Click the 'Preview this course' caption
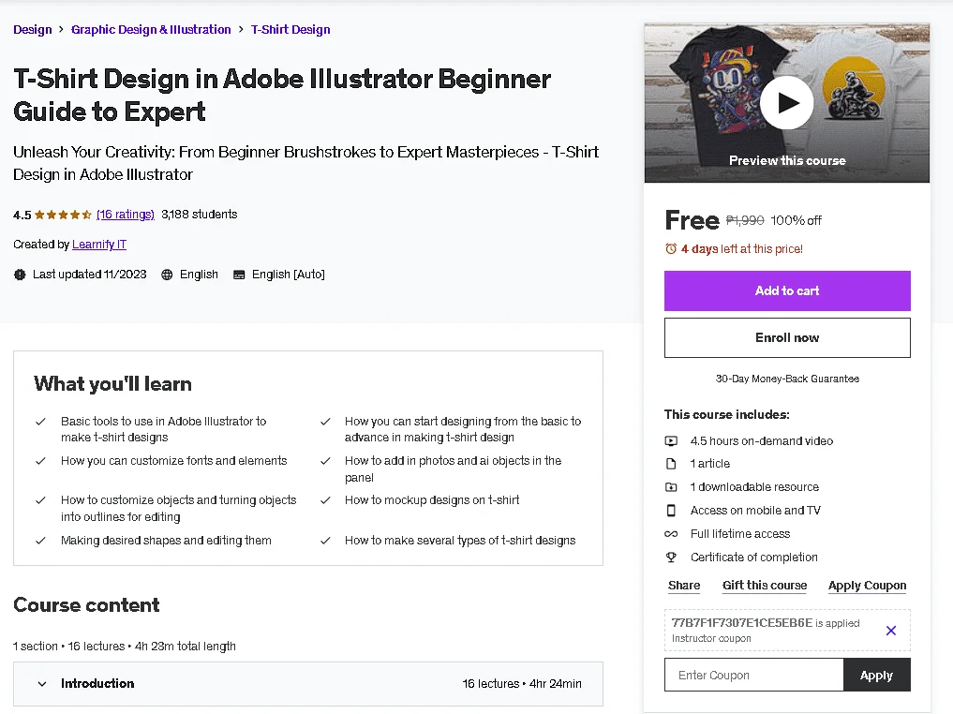The height and width of the screenshot is (714, 953). tap(787, 160)
